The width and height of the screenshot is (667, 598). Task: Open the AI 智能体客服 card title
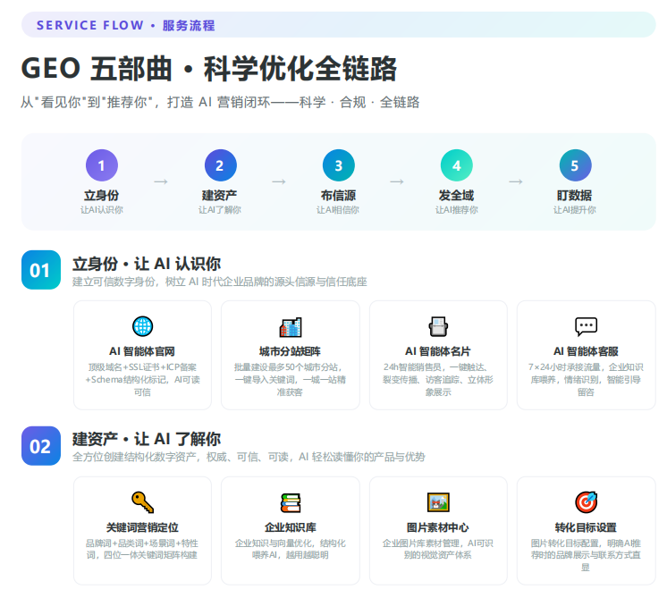tap(586, 351)
